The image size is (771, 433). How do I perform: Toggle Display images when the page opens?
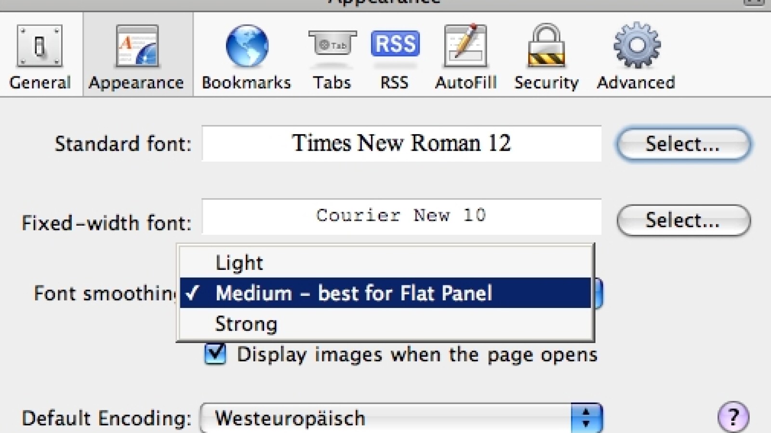(215, 354)
